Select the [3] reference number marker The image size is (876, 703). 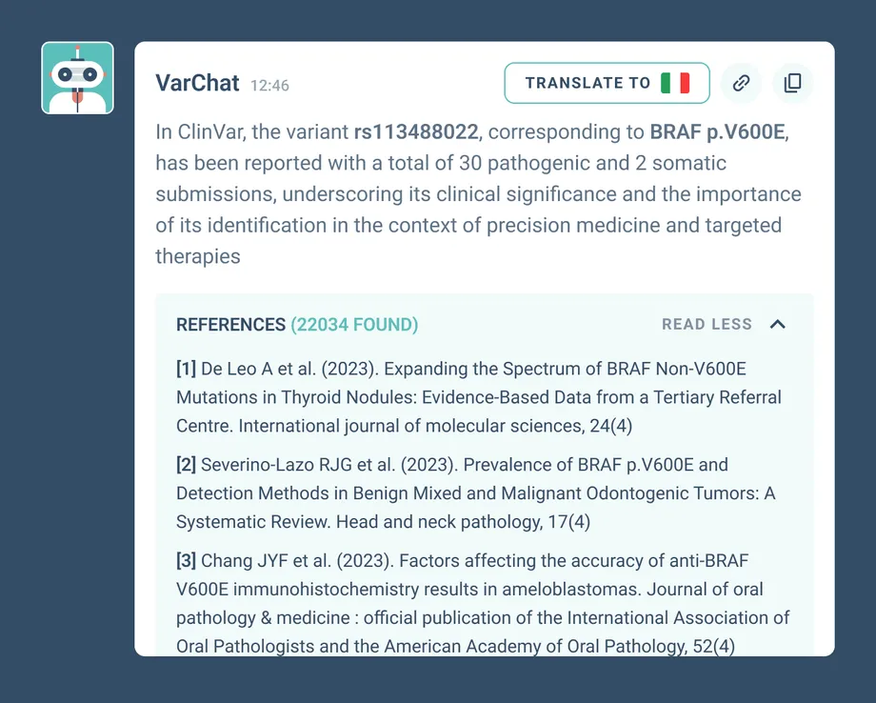[x=186, y=561]
